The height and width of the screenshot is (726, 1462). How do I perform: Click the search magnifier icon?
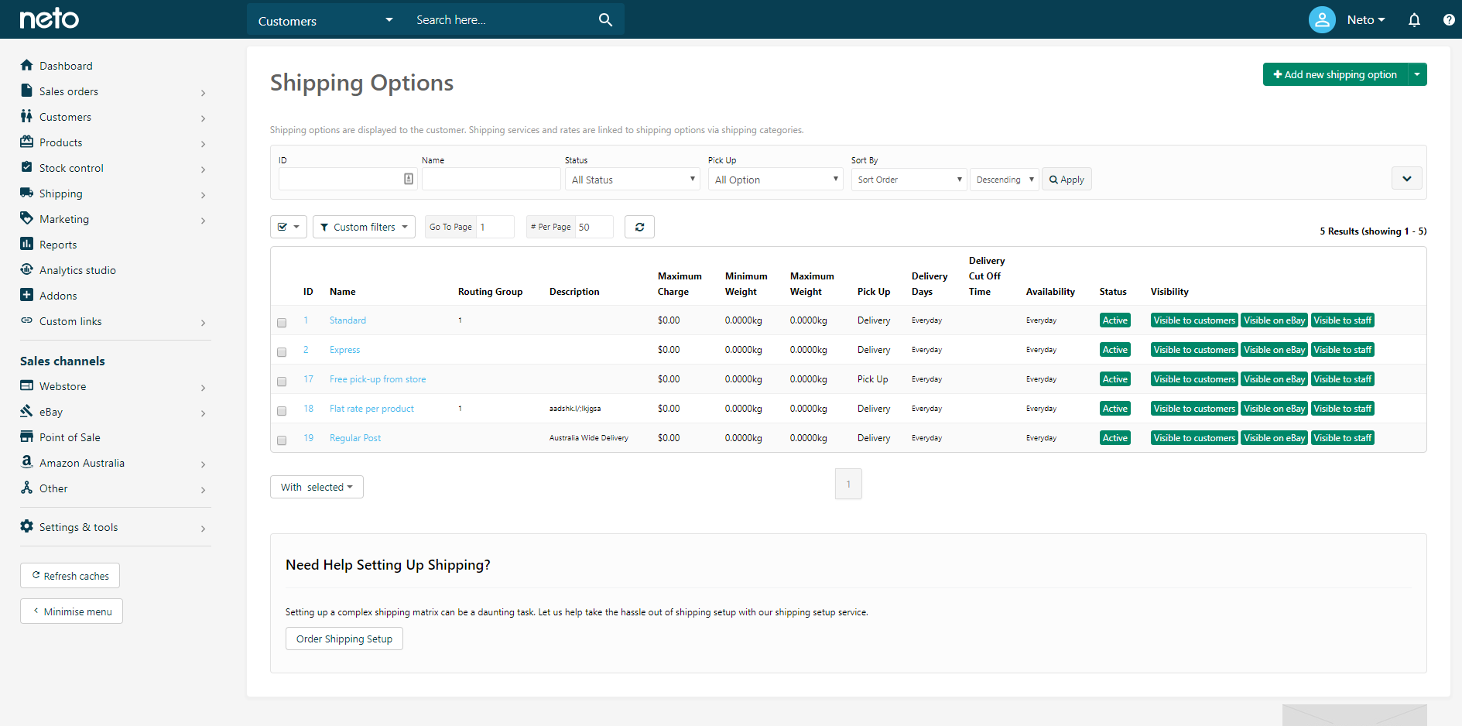pyautogui.click(x=605, y=20)
